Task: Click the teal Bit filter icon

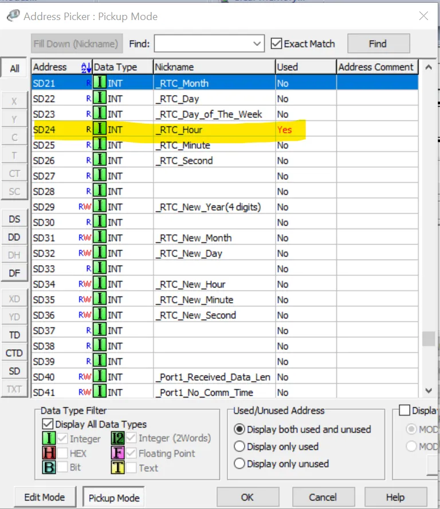Action: pyautogui.click(x=49, y=467)
